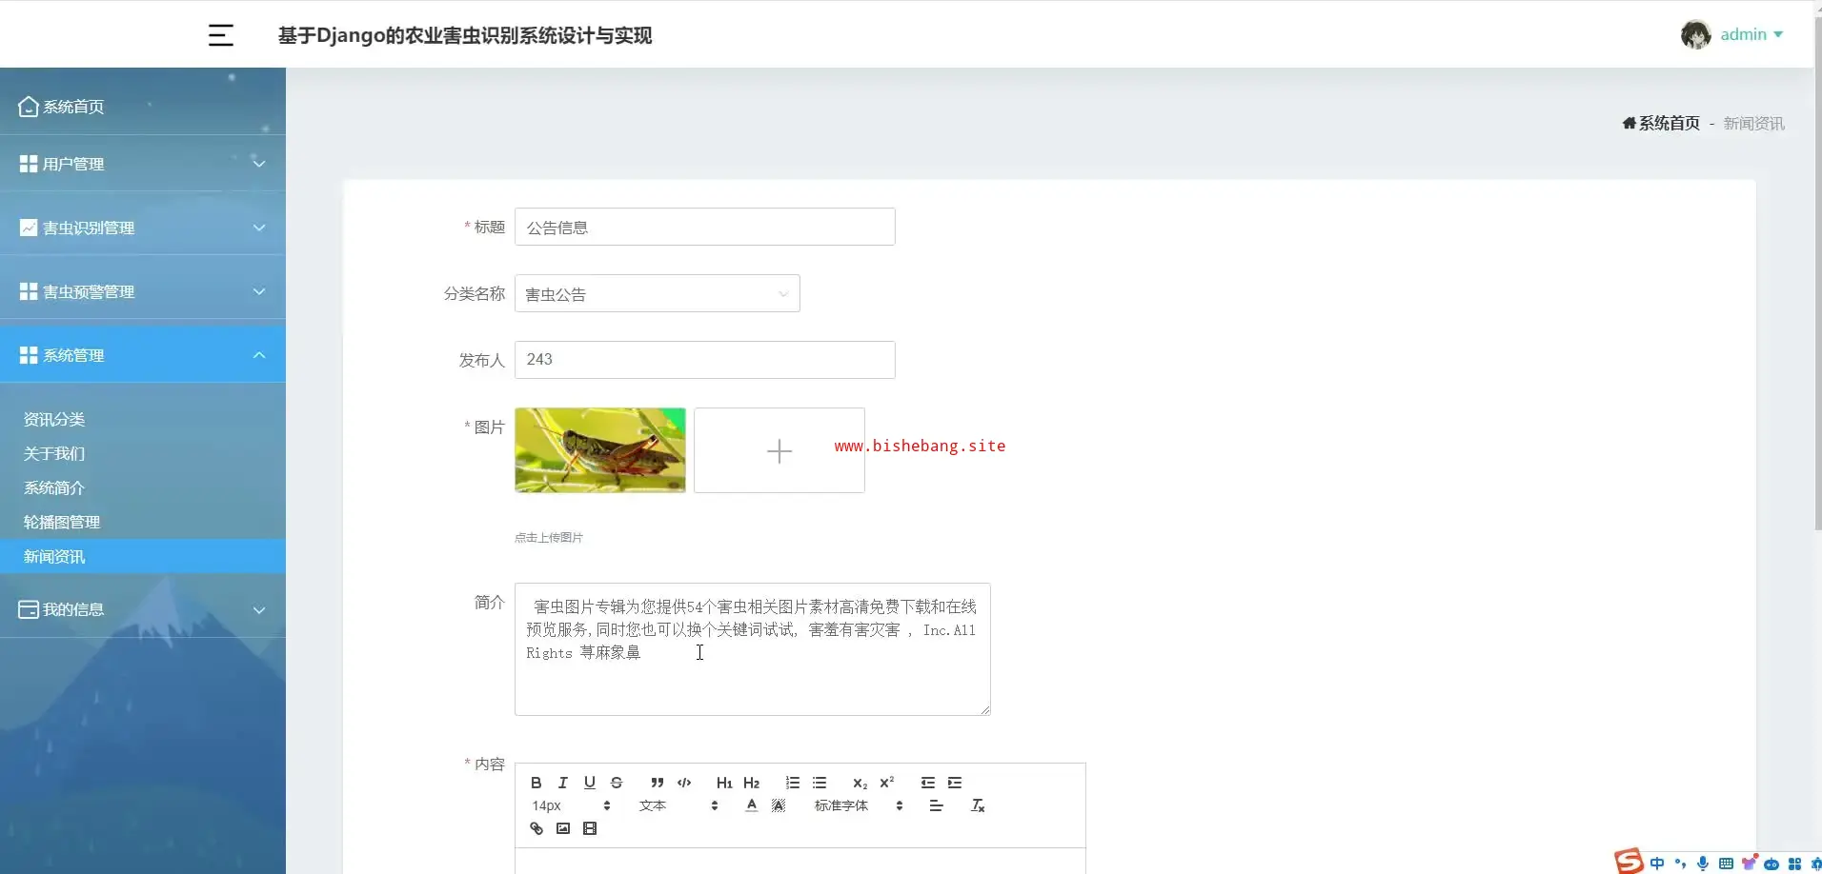Viewport: 1822px width, 874px height.
Task: Insert an image in the editor
Action: click(563, 828)
